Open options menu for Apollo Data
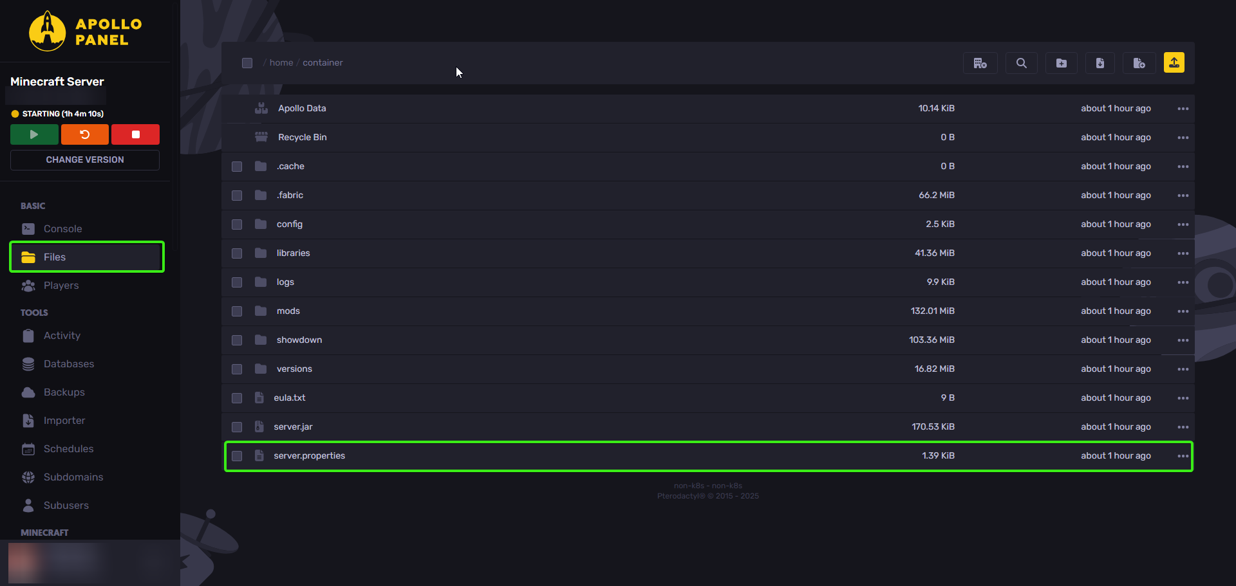Screen dimensions: 1236x586 (x=1183, y=109)
